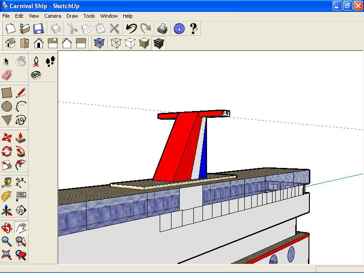
Task: Click the Copy icon
Action: pos(86,29)
